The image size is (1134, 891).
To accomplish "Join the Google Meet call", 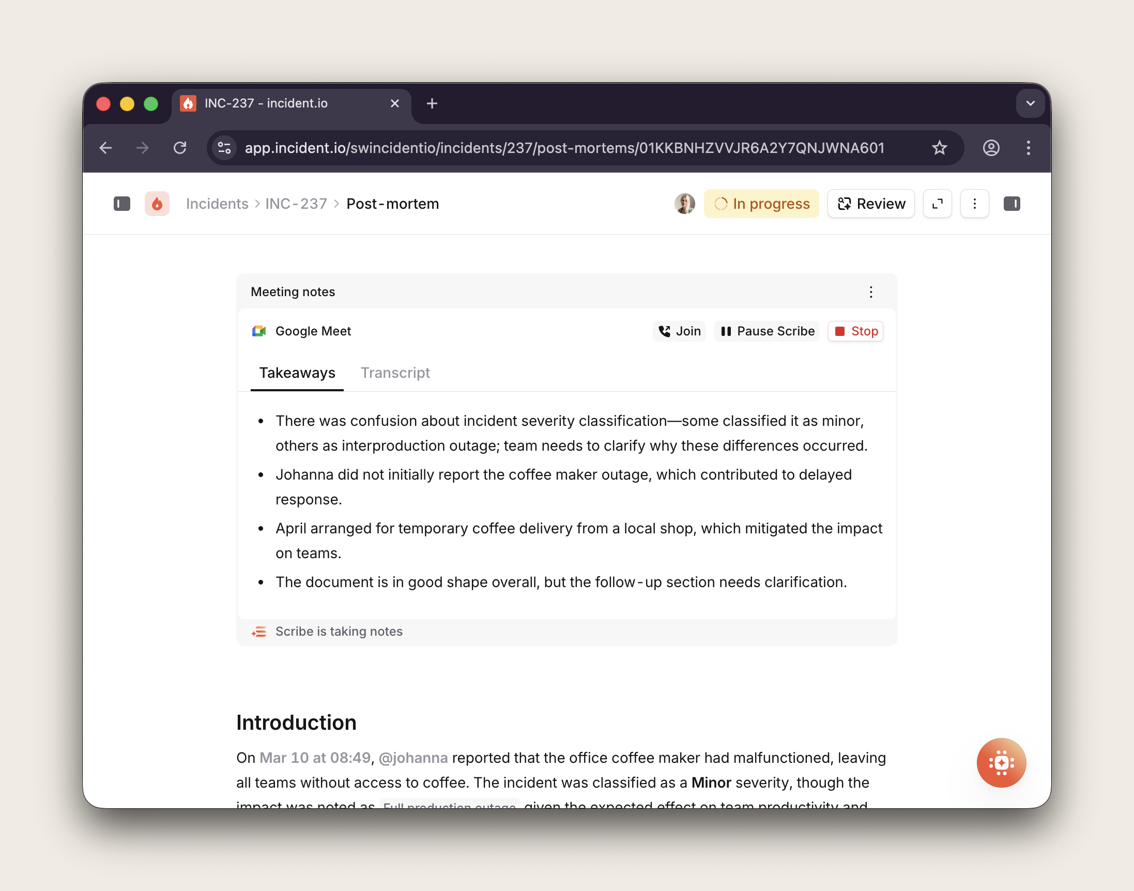I will pyautogui.click(x=679, y=331).
